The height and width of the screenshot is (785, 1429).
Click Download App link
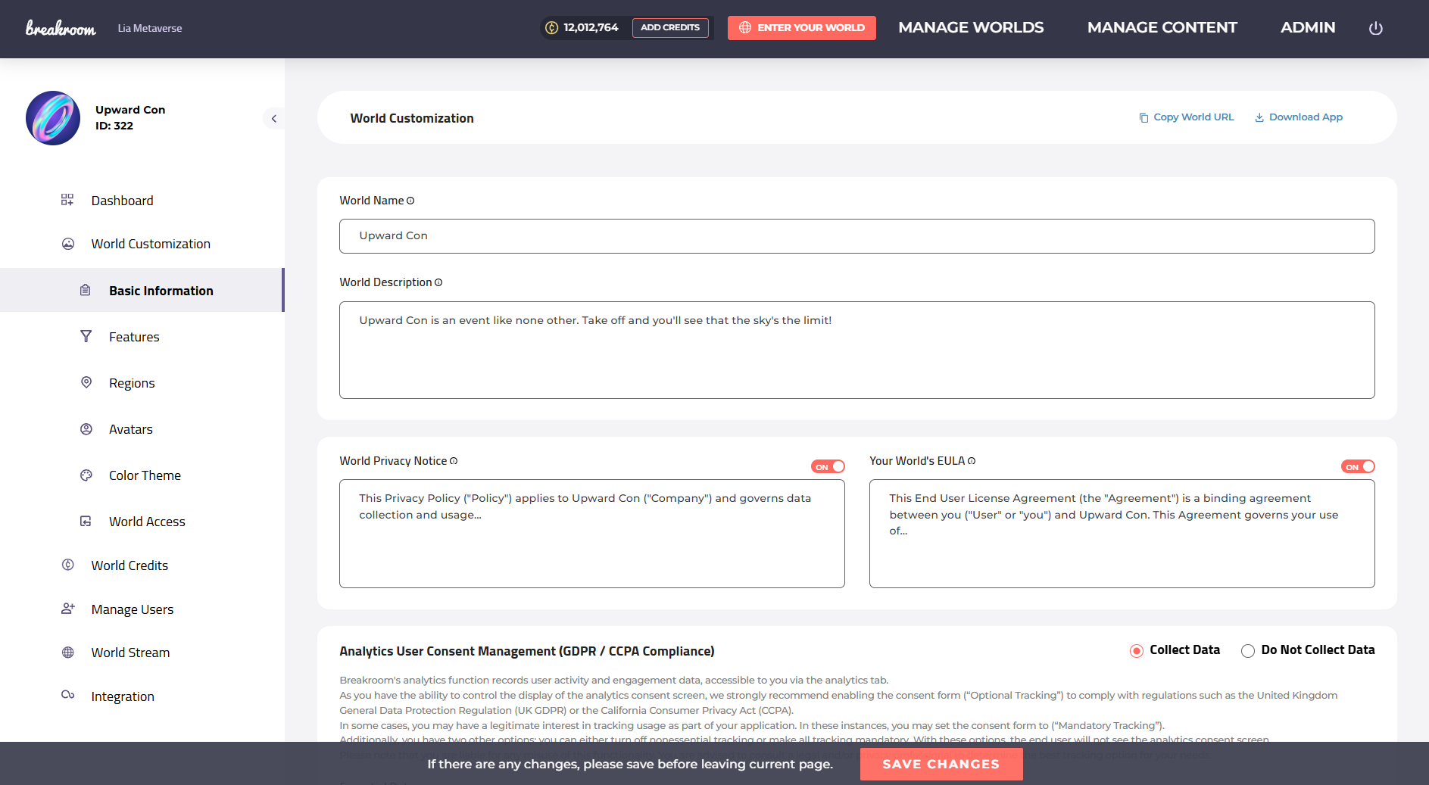(x=1299, y=117)
